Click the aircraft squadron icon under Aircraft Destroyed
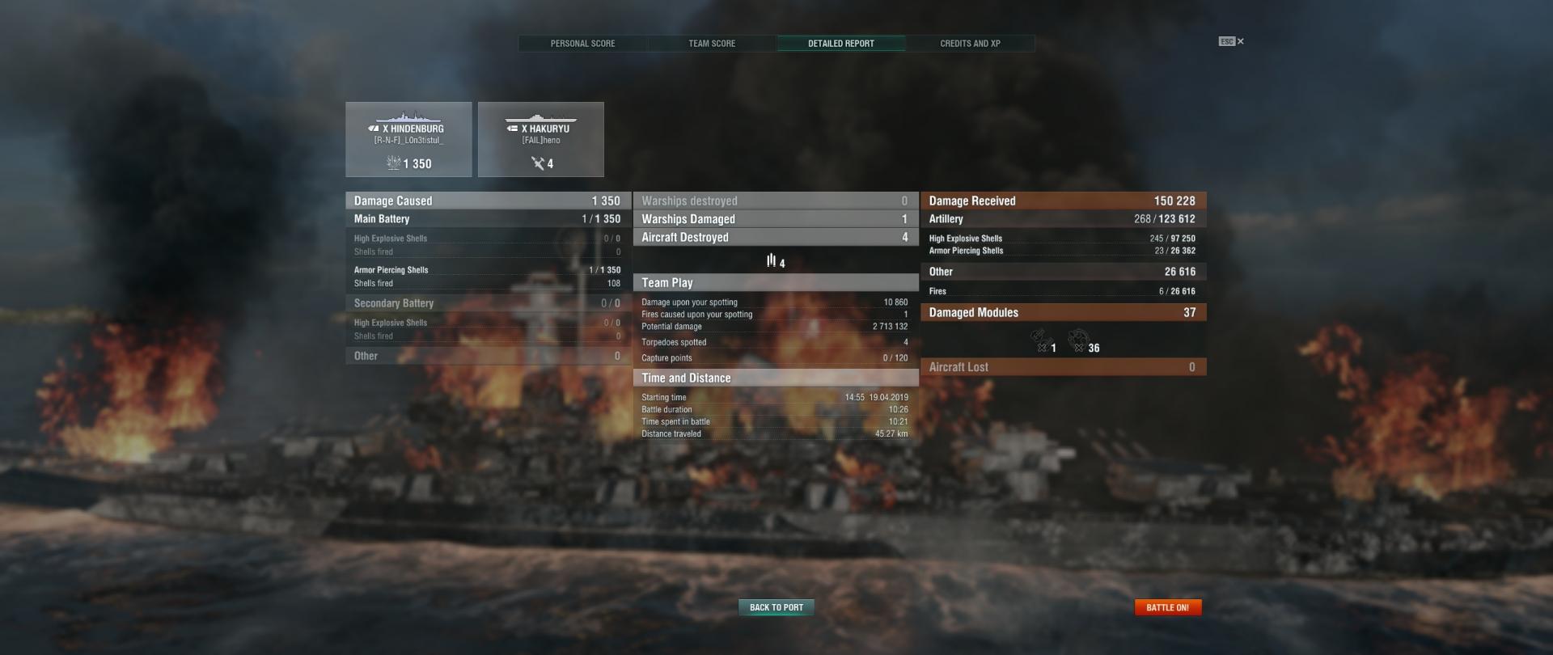Image resolution: width=1553 pixels, height=655 pixels. coord(771,260)
